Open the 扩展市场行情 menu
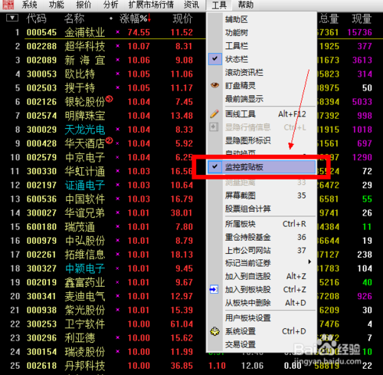This screenshot has height=375, width=383. [x=151, y=5]
